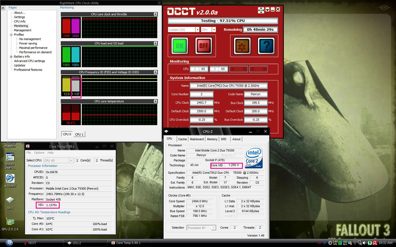The width and height of the screenshot is (396, 247).
Task: Select the Performance on demand profile
Action: coord(35,52)
